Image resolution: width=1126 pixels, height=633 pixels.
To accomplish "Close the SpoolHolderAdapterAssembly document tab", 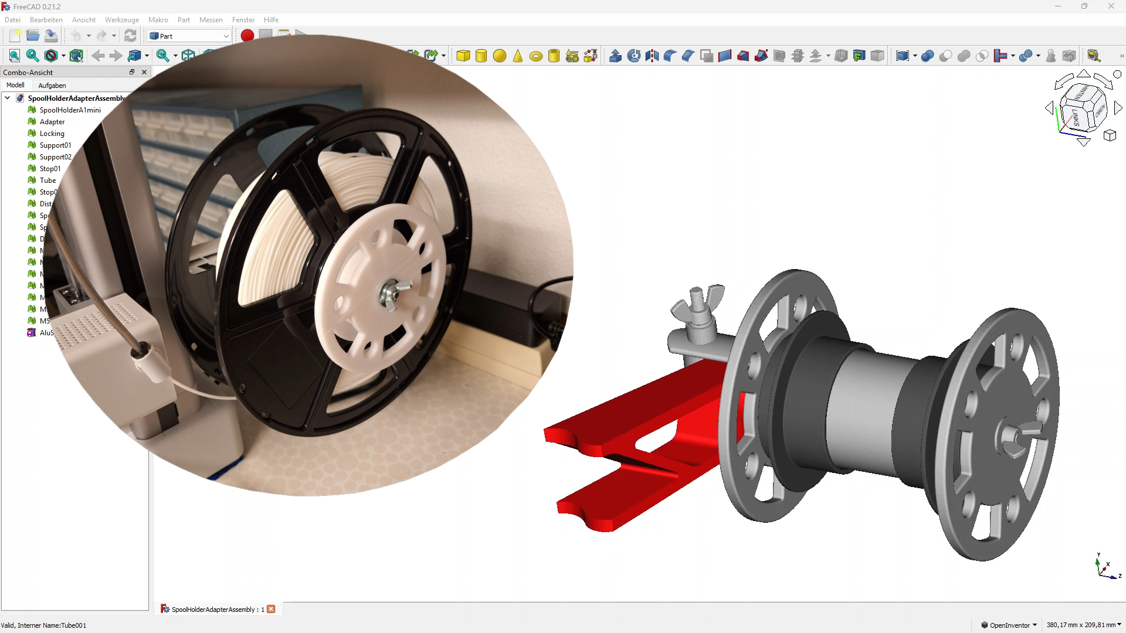I will point(271,609).
